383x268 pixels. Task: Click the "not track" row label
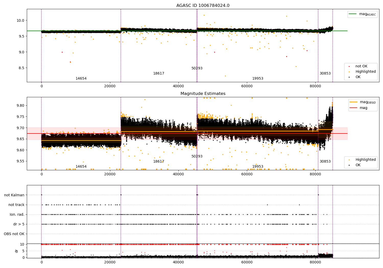(16, 205)
